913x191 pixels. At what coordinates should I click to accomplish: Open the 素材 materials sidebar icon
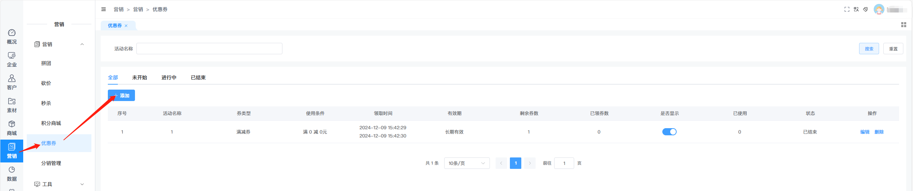pos(12,105)
